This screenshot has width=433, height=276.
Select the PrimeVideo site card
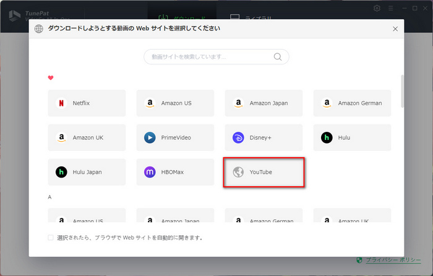point(175,137)
